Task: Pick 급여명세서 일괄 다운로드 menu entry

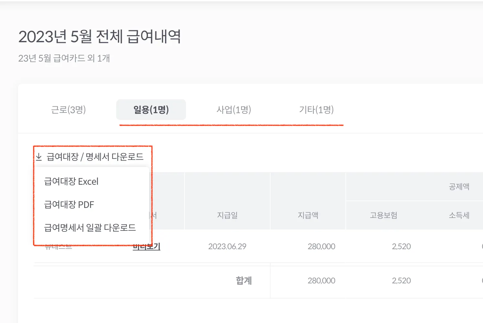Action: coord(90,228)
